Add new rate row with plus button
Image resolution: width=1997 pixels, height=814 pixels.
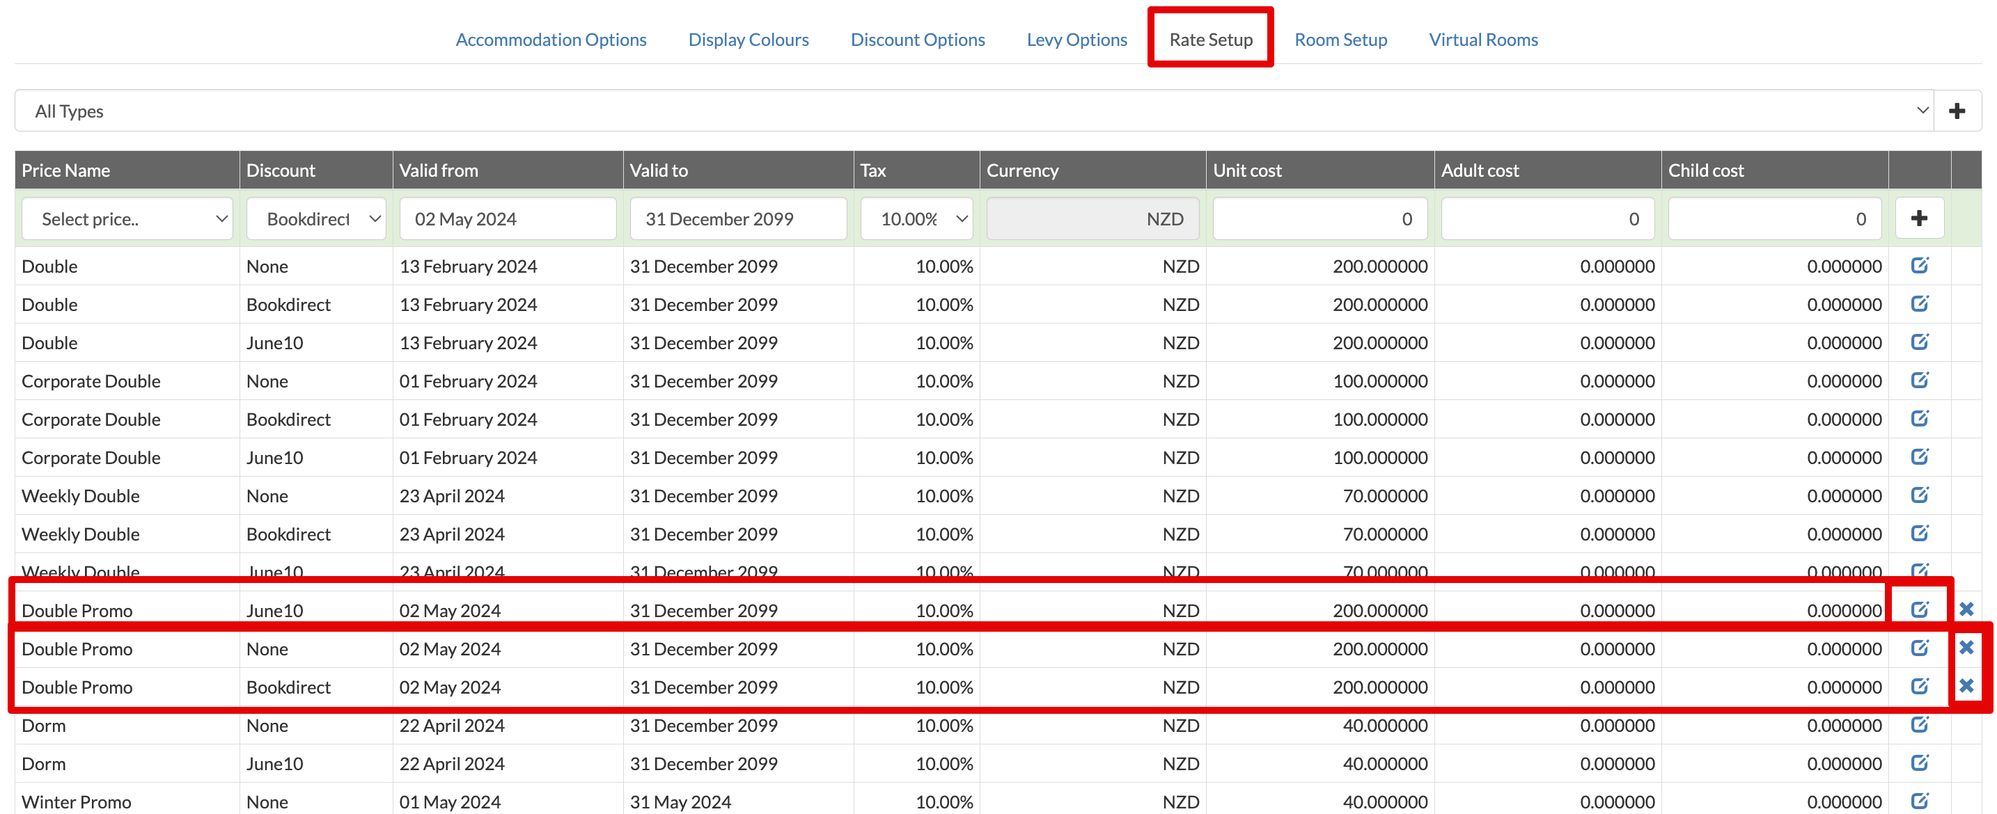1919,218
